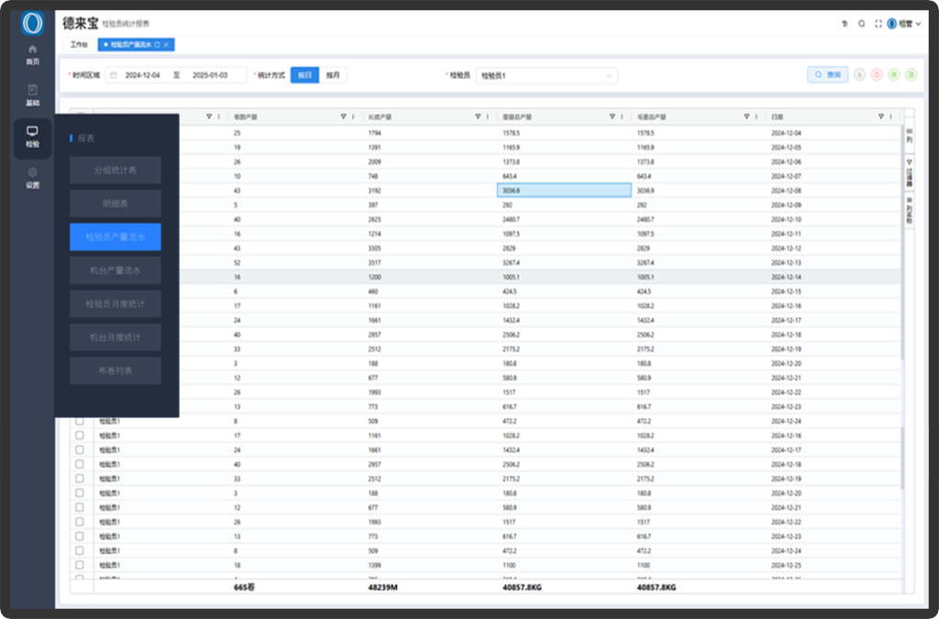The height and width of the screenshot is (619, 939).
Task: Toggle fullscreen from the top bar
Action: pos(878,24)
